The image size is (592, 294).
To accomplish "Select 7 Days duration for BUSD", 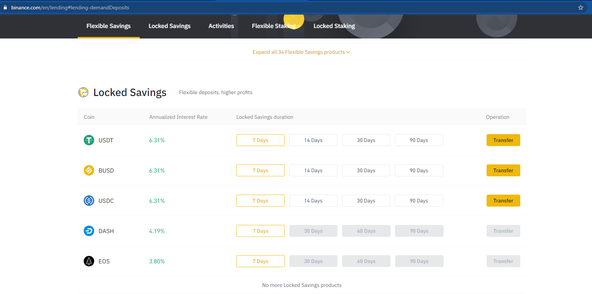I will (260, 170).
